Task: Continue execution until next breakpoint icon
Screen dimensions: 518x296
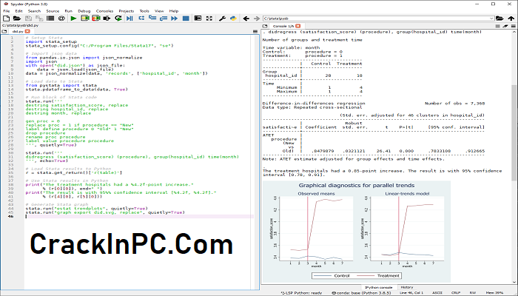Action: [174, 18]
